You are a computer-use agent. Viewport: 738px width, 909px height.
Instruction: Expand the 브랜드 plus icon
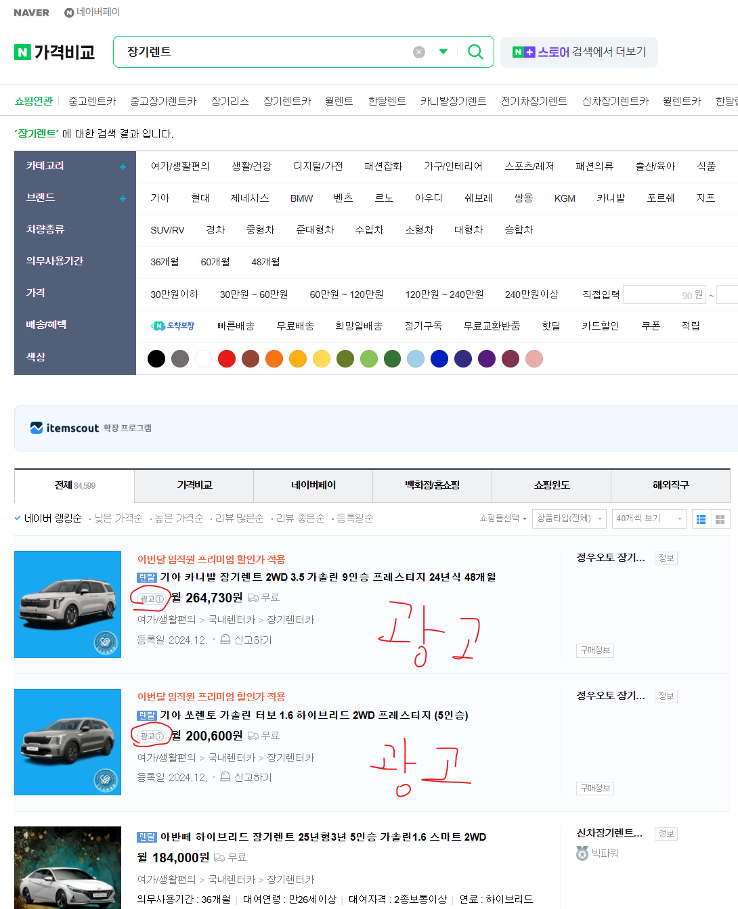123,198
